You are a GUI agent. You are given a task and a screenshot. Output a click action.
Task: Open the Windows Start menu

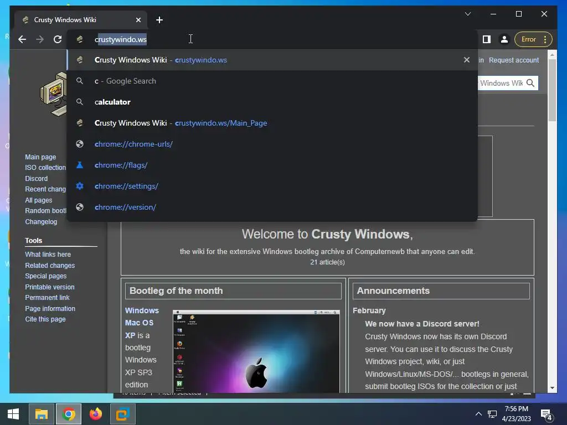pos(13,414)
